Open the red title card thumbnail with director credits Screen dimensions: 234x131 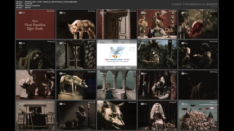pyautogui.click(x=35, y=24)
